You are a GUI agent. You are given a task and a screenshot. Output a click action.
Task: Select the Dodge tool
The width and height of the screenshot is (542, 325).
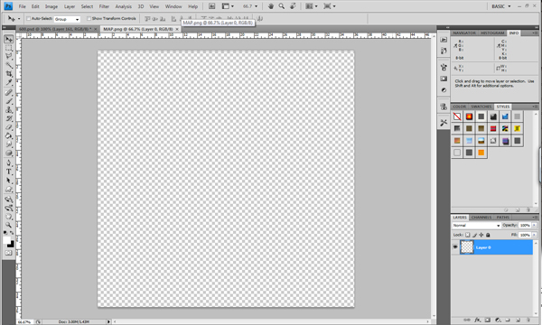(x=9, y=153)
